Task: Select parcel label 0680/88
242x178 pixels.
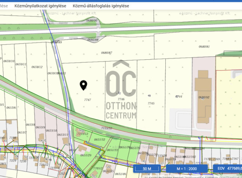Action: pos(93,40)
